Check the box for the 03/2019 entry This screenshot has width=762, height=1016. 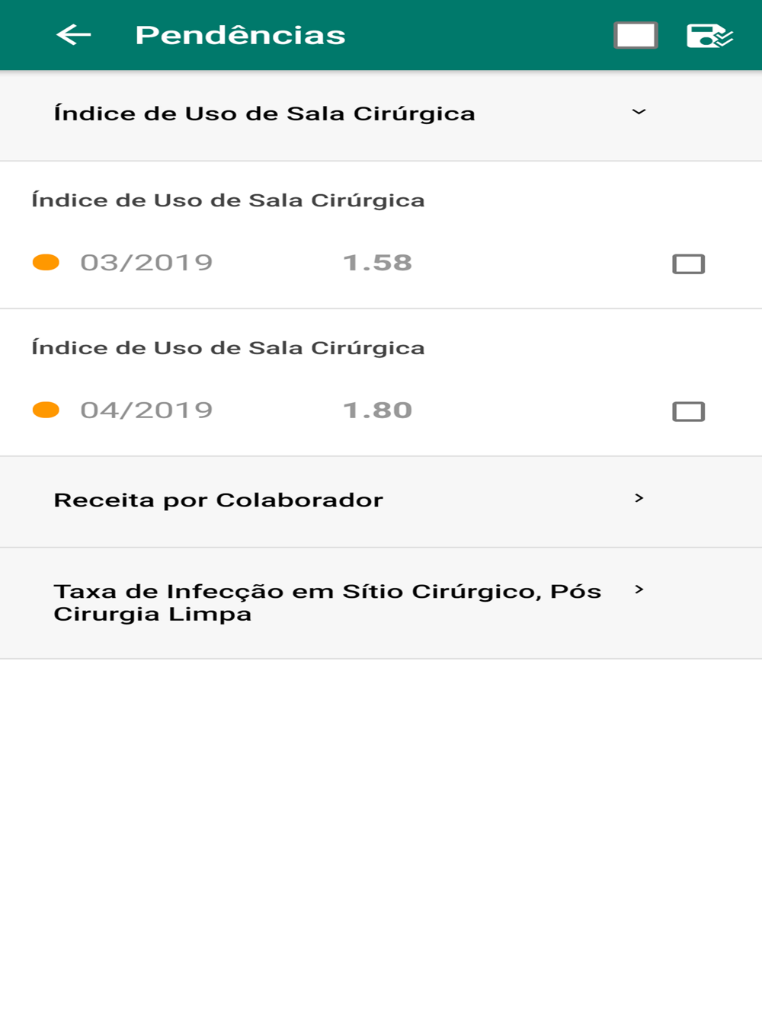(688, 264)
